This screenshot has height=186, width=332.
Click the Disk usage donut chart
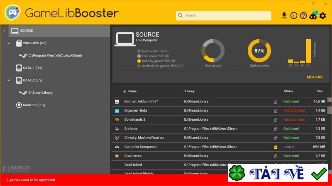coord(213,50)
